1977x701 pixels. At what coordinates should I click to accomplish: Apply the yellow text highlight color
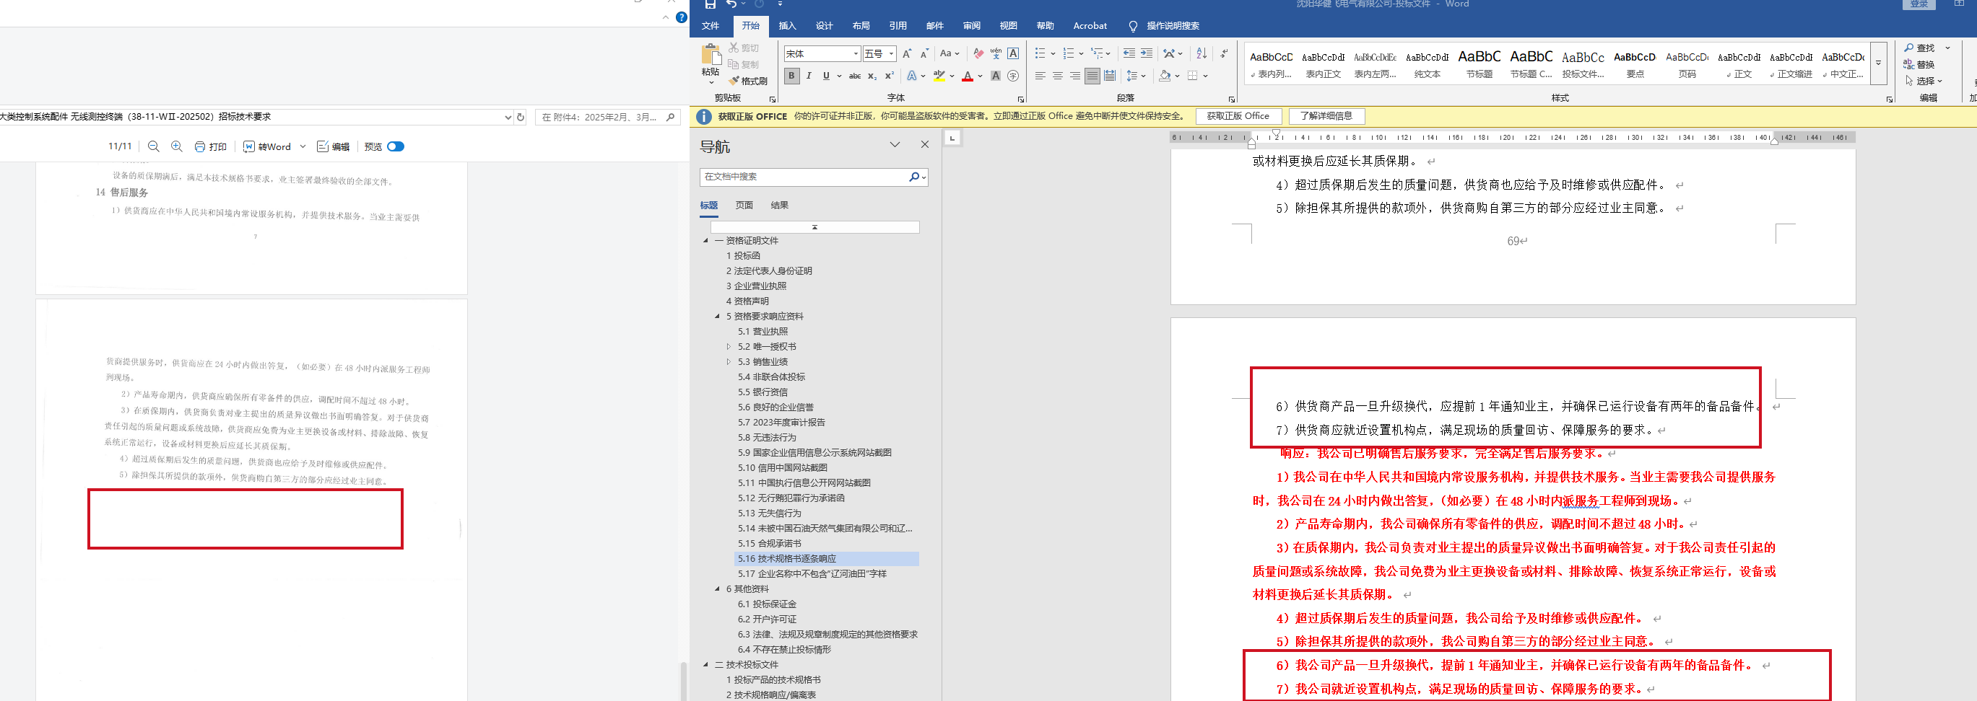pyautogui.click(x=939, y=76)
